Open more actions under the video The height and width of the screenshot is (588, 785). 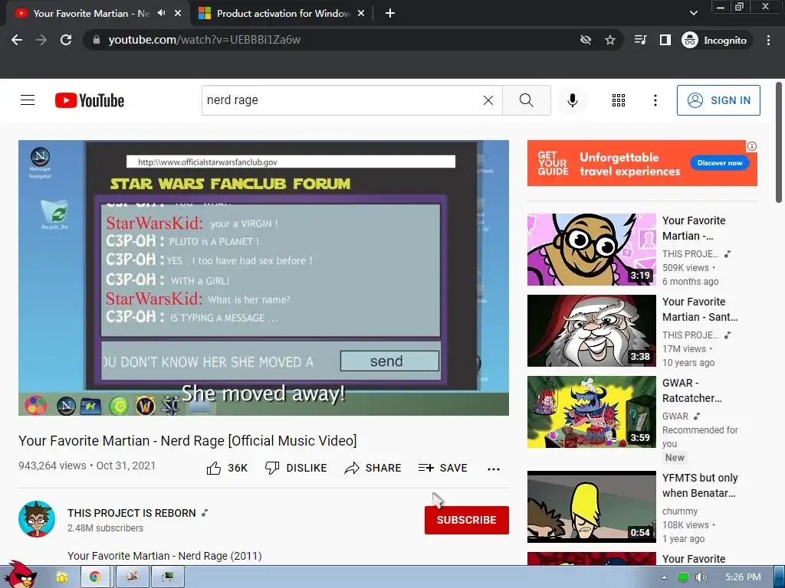[494, 469]
